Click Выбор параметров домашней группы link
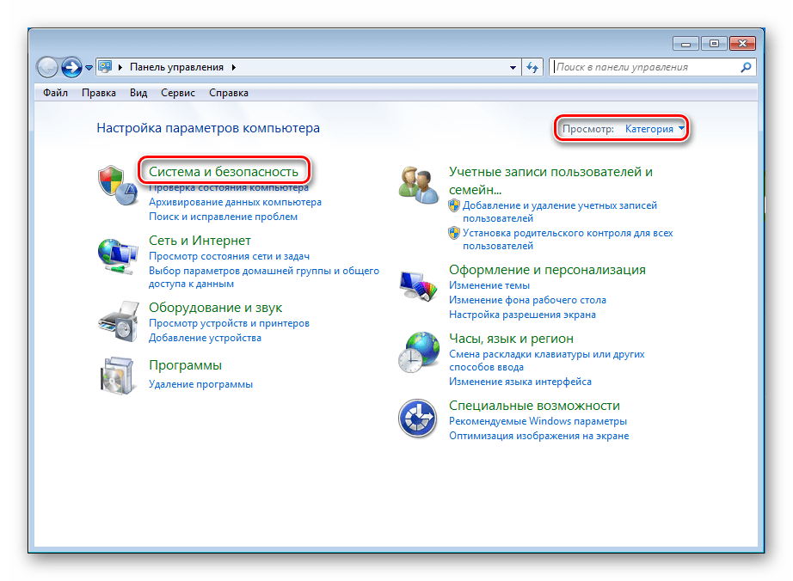Image resolution: width=793 pixels, height=581 pixels. [264, 278]
